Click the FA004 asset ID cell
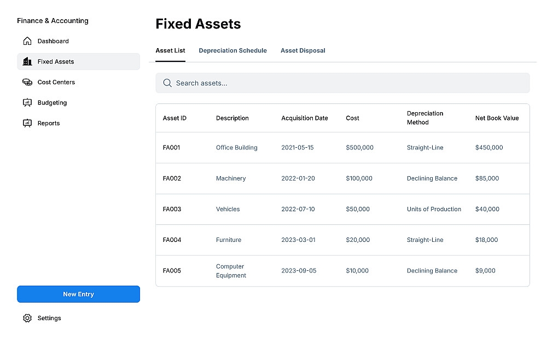The image size is (547, 342). click(x=172, y=240)
